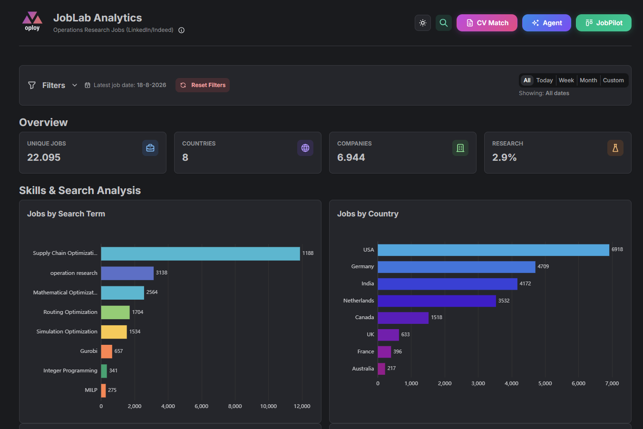Click the calendar icon by latest job date
The image size is (643, 429).
click(x=88, y=85)
